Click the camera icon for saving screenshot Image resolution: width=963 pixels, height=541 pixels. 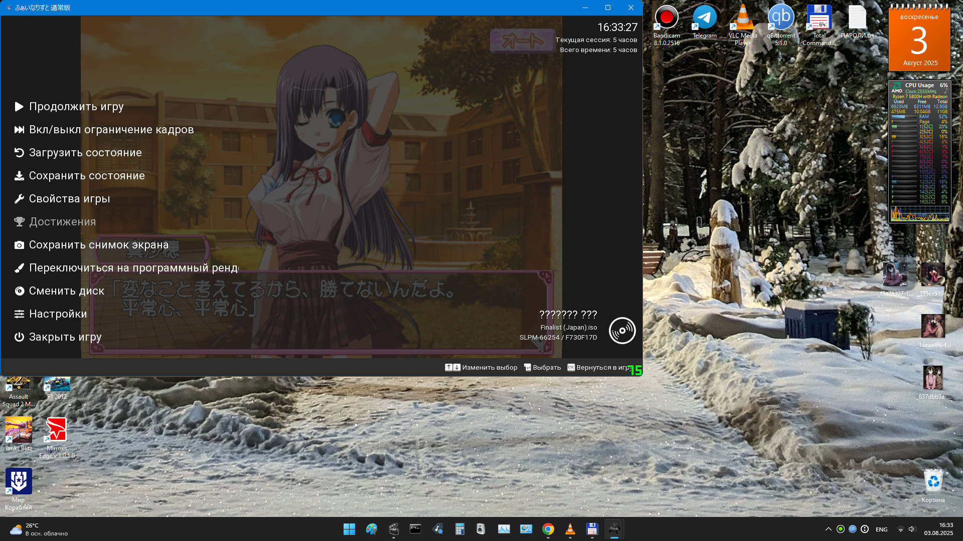[19, 245]
